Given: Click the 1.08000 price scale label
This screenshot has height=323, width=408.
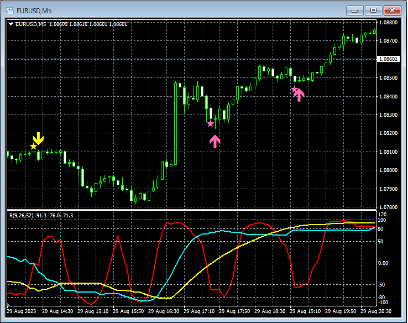Looking at the screenshot, I should [x=389, y=170].
